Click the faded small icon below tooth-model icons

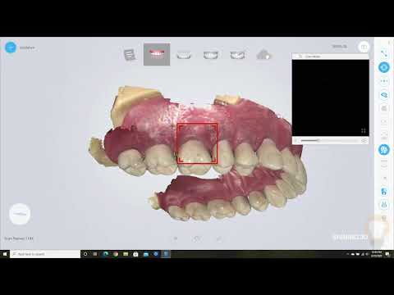point(384,218)
